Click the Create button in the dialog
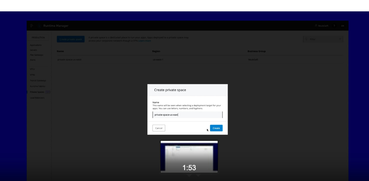This screenshot has height=181, width=369. (x=216, y=128)
